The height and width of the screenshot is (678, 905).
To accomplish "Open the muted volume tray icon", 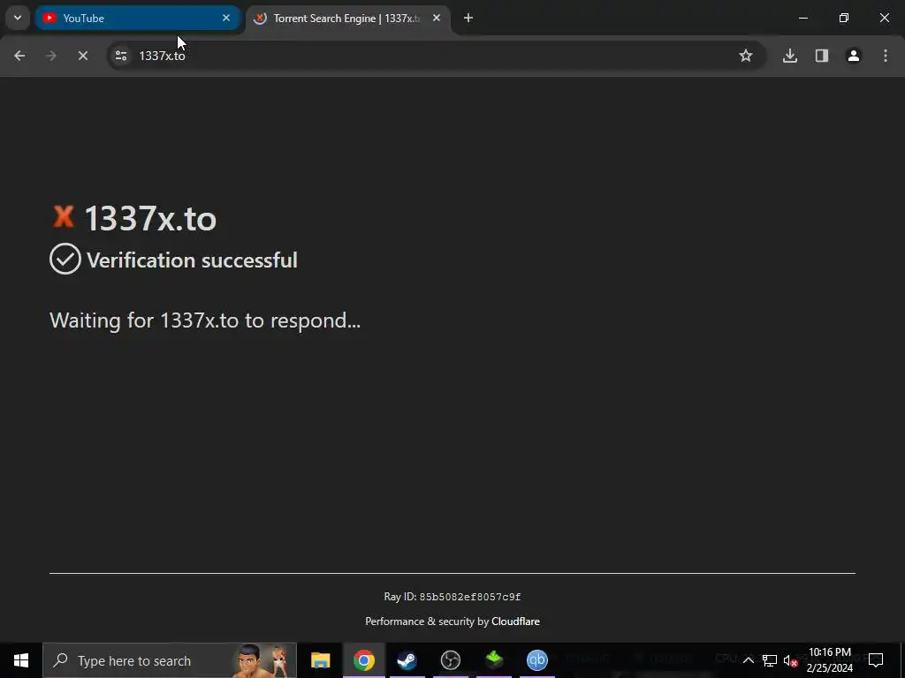I will (790, 660).
